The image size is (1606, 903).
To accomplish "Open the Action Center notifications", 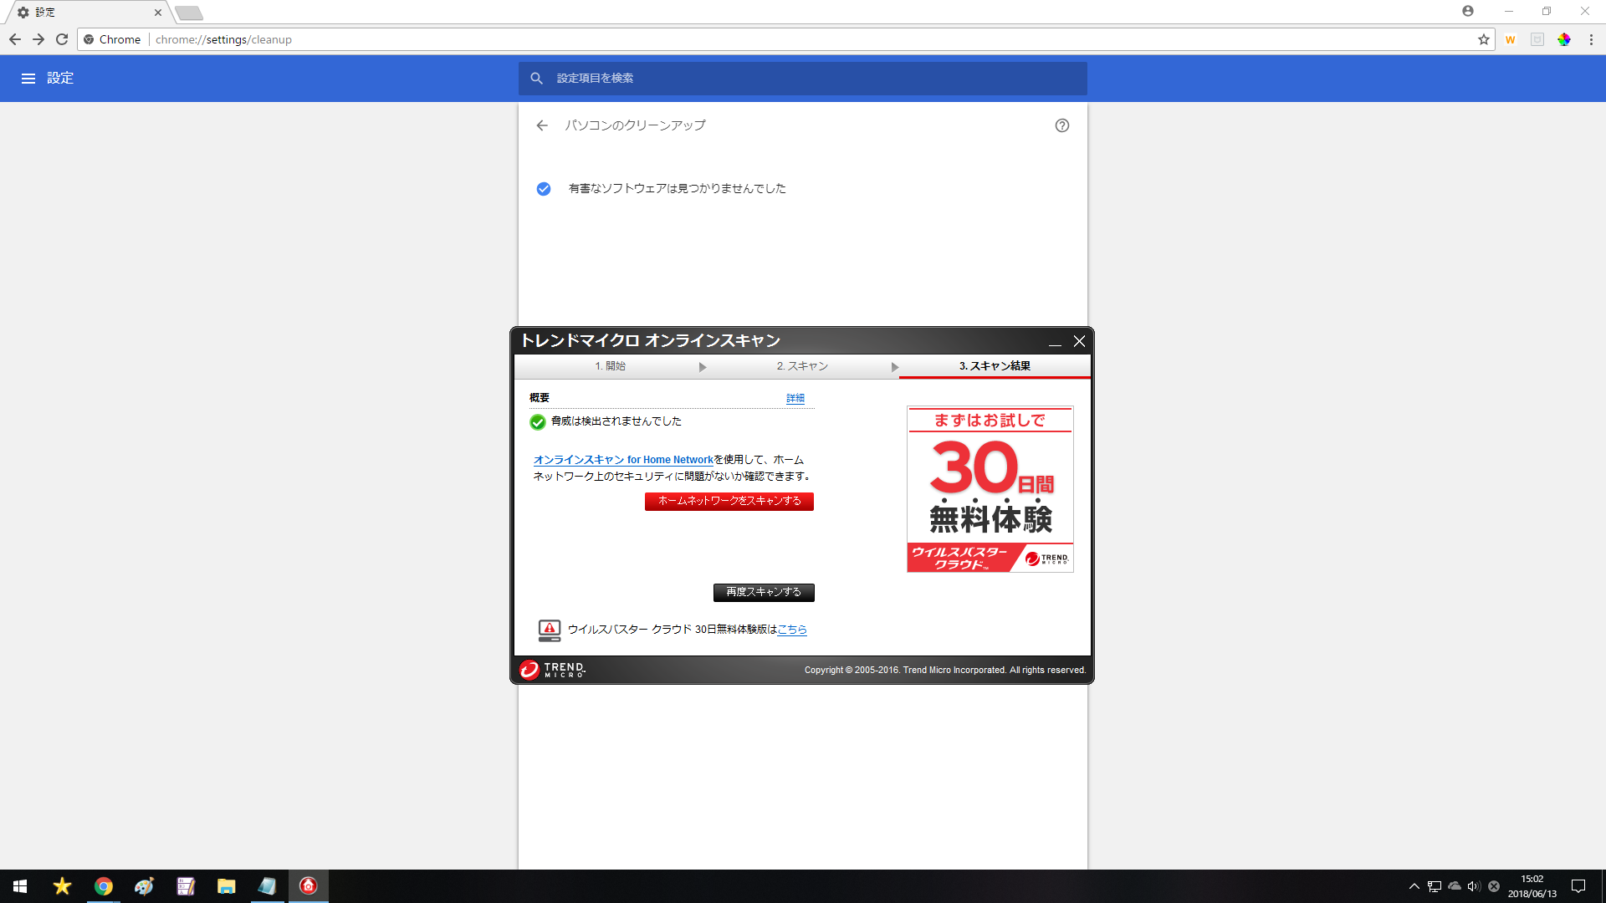I will coord(1578,886).
